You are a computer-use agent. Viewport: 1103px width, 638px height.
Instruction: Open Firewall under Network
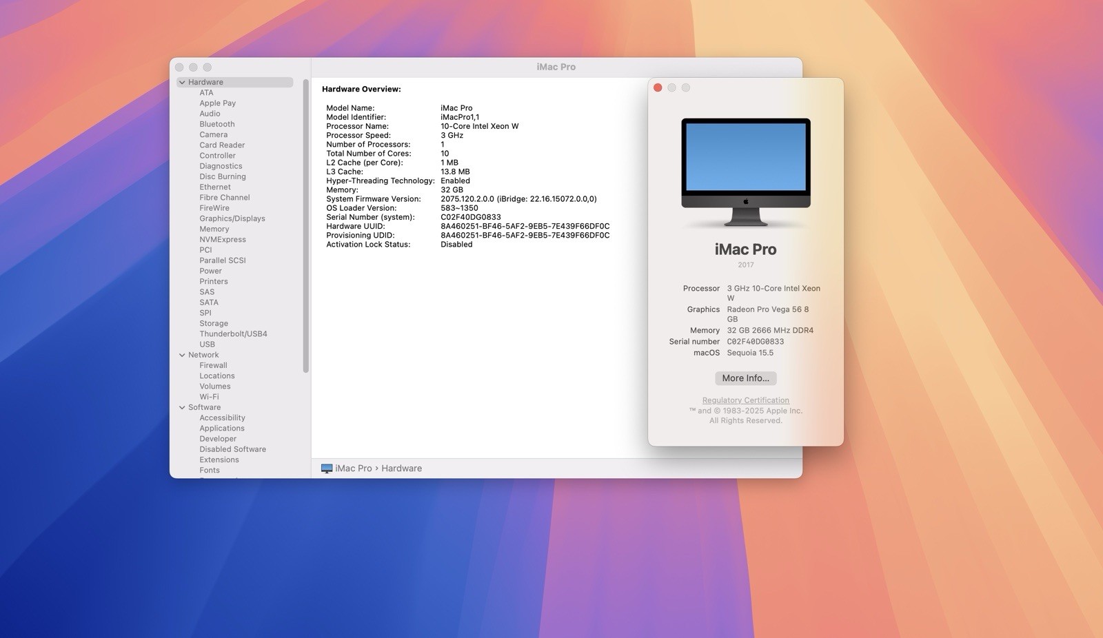click(x=214, y=365)
